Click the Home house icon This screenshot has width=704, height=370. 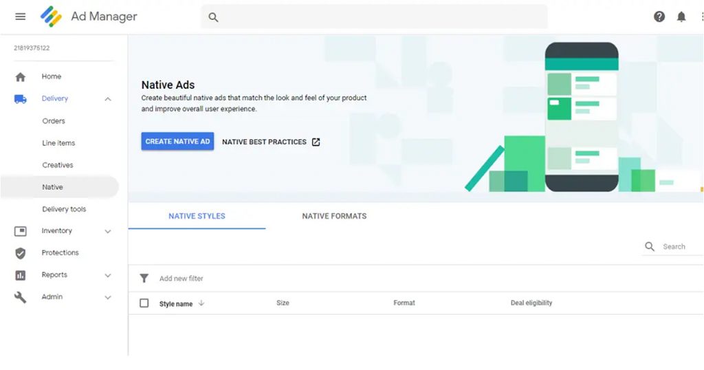click(20, 77)
